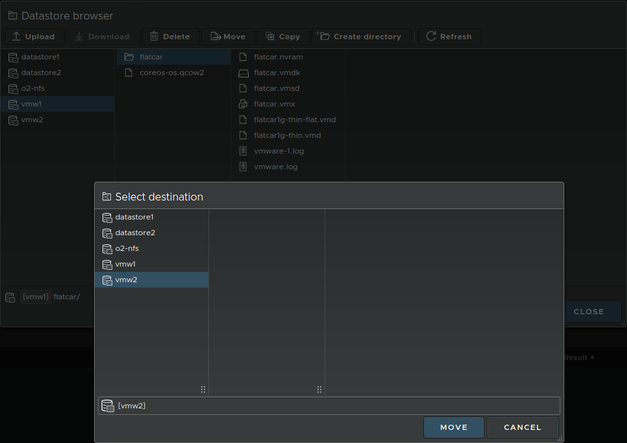The image size is (627, 443).
Task: Choose o2-nfs as destination in dialog
Action: (x=152, y=248)
